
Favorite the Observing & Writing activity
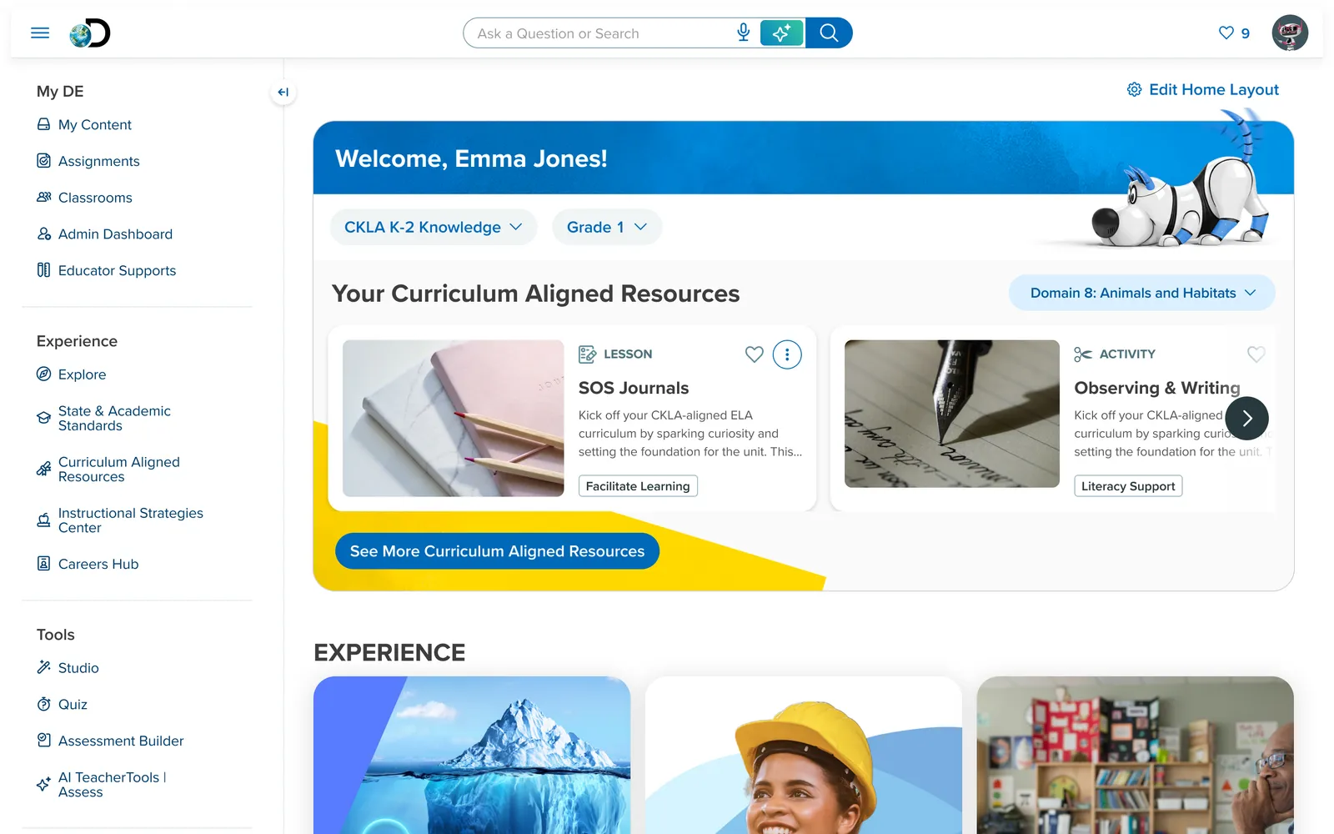[x=1256, y=354]
